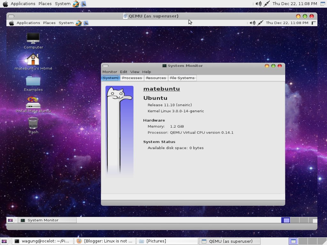
Task: Click the Release 11.10 (oneiric) text
Action: click(170, 105)
